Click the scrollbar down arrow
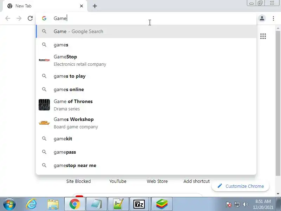The width and height of the screenshot is (281, 211). [x=278, y=194]
